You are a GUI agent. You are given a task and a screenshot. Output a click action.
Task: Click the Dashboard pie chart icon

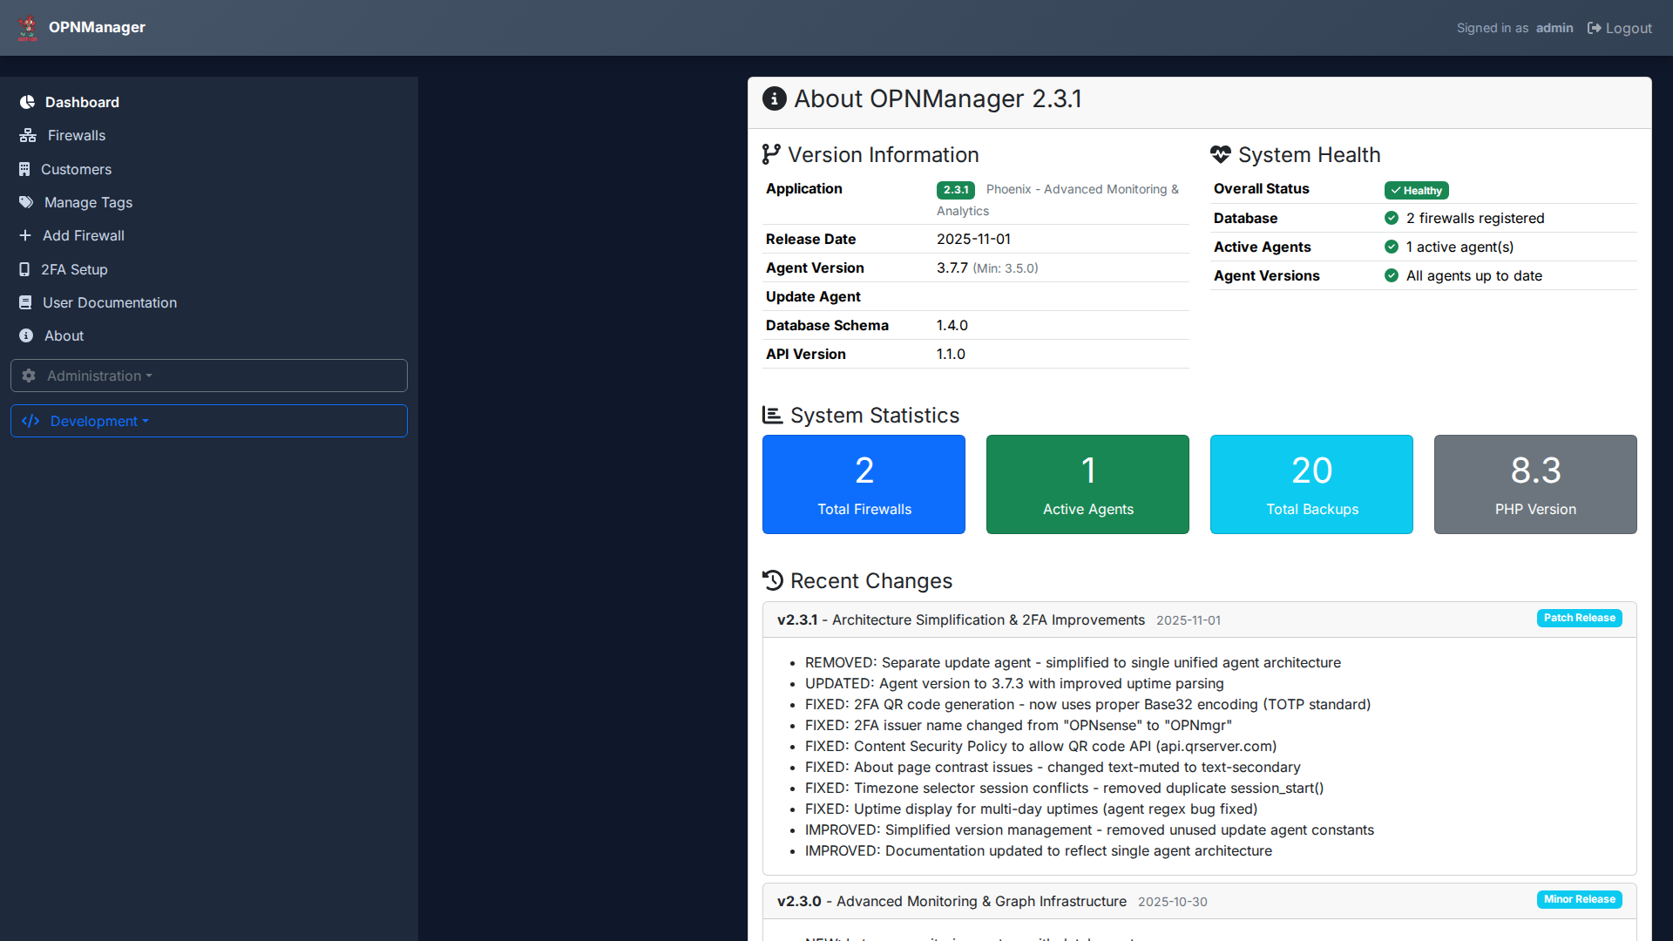[x=27, y=102]
